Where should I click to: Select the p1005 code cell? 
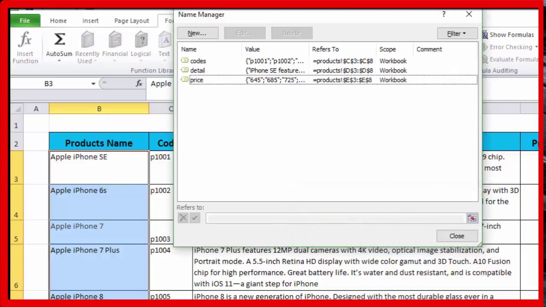pos(171,296)
